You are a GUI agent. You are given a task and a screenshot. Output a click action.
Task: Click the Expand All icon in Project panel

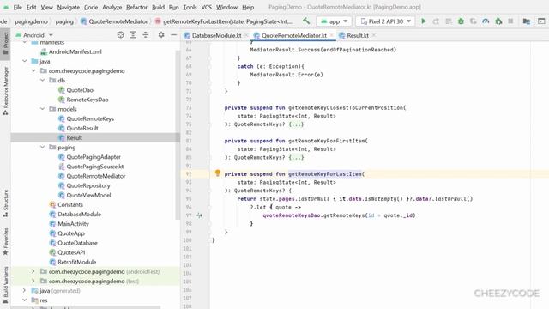[x=133, y=34]
